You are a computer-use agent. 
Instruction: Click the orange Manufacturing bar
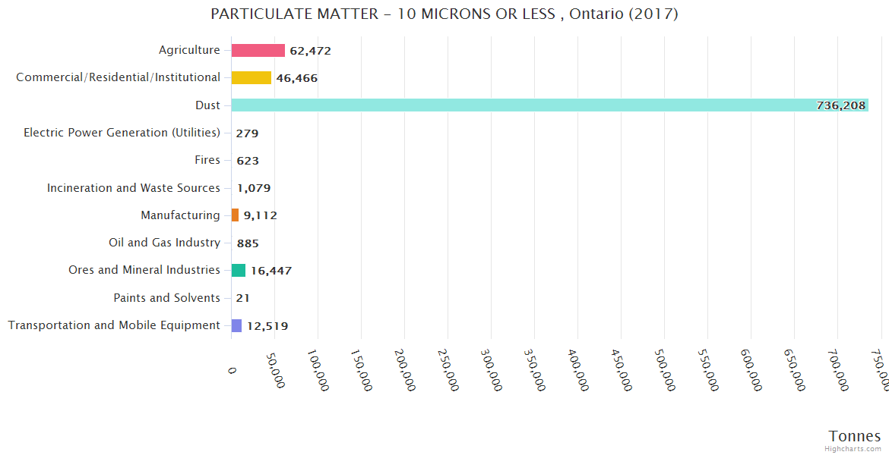235,215
